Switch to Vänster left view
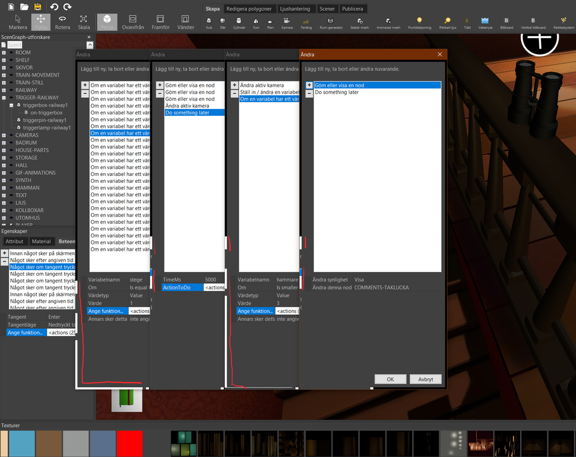This screenshot has width=576, height=457. [186, 22]
